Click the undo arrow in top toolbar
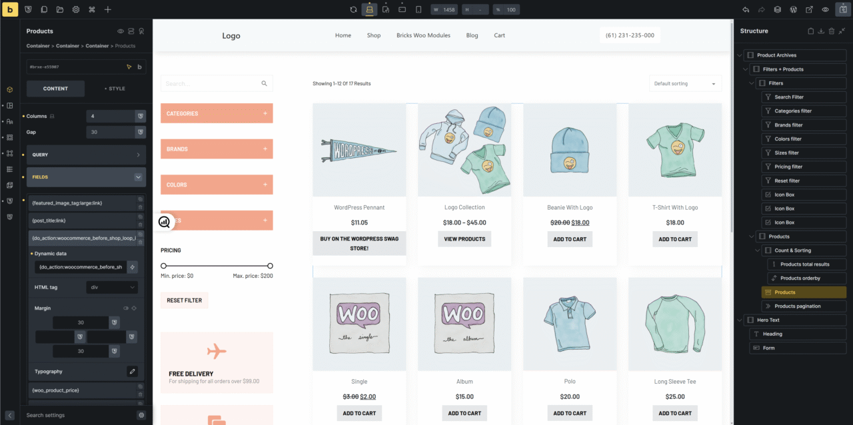The image size is (853, 425). coord(745,10)
